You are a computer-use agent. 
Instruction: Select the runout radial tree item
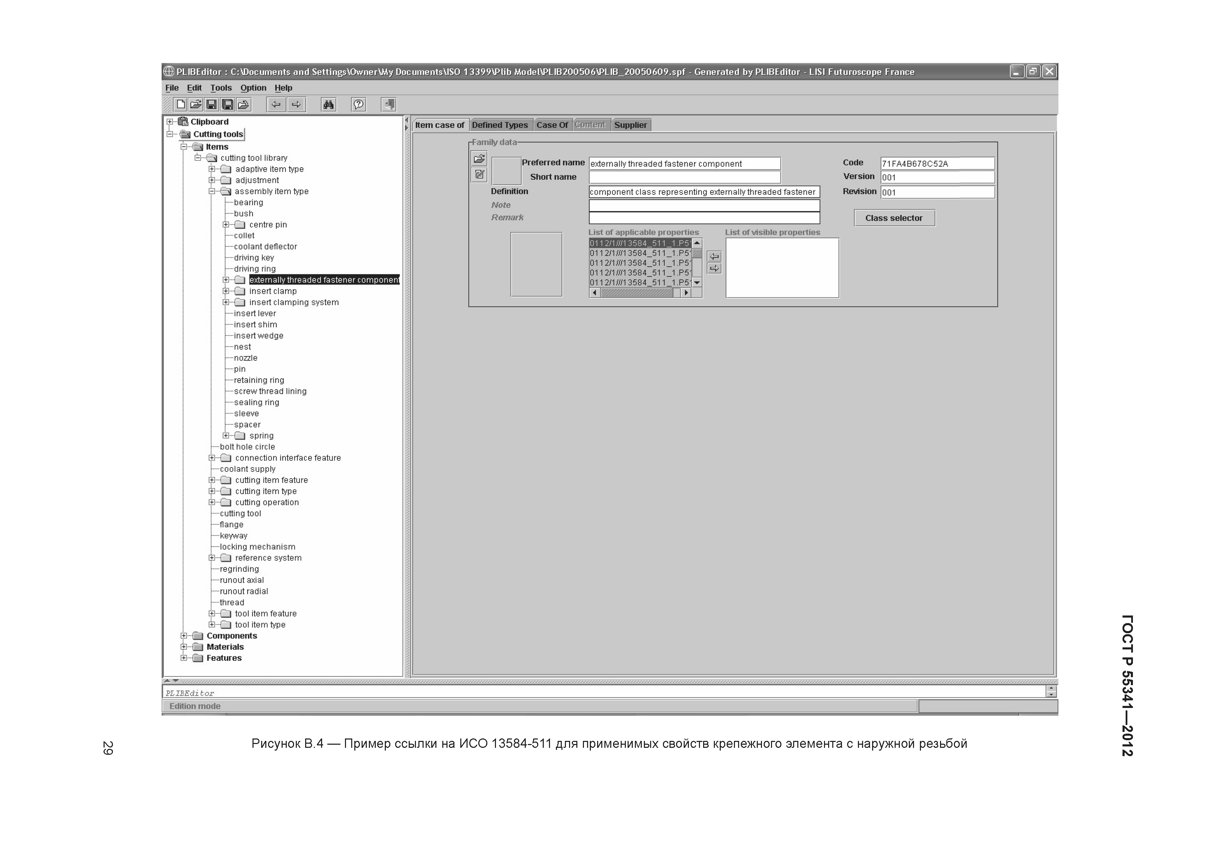click(244, 591)
